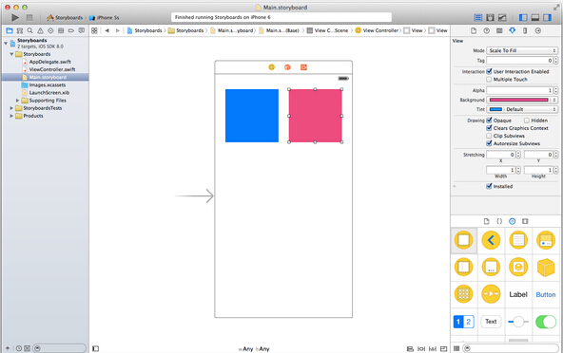The width and height of the screenshot is (563, 353).
Task: Stop the running app
Action: coord(29,17)
